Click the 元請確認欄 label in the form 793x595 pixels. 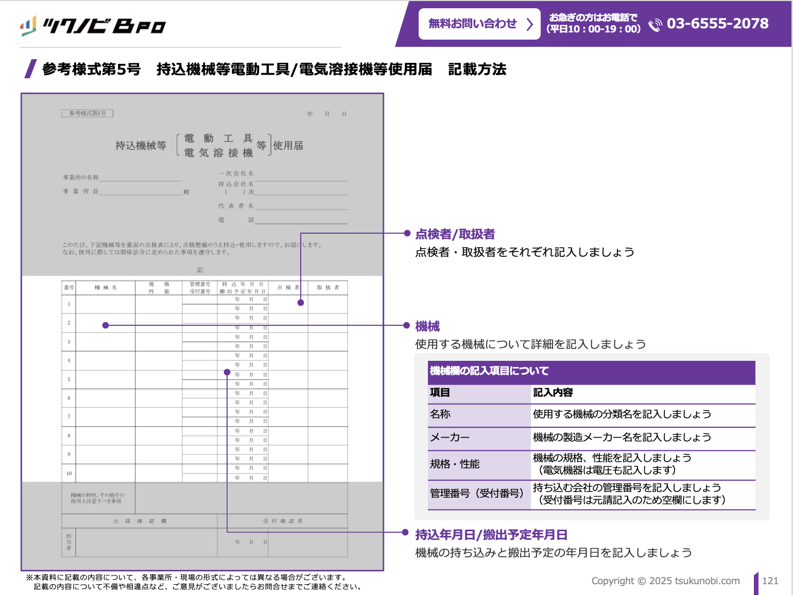click(140, 521)
